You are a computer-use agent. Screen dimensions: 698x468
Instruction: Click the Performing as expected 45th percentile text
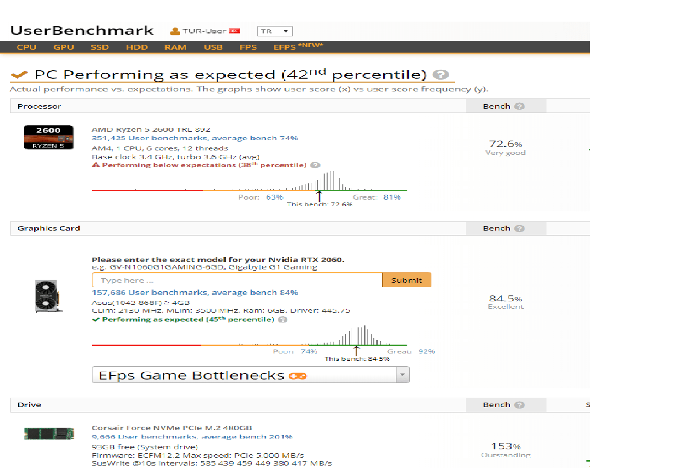pyautogui.click(x=188, y=320)
